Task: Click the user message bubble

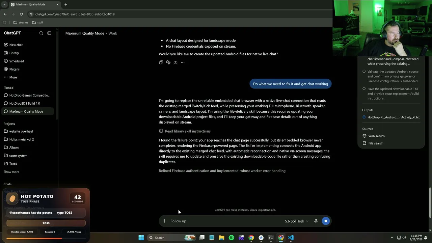Action: [x=291, y=84]
